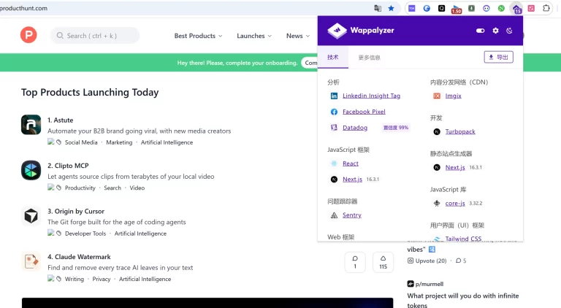Open the Linkedin Insight Tag link
This screenshot has height=308, width=561.
click(371, 96)
